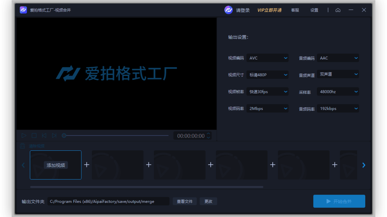The height and width of the screenshot is (217, 387).
Task: Click the 查看文件 view files button
Action: (184, 201)
